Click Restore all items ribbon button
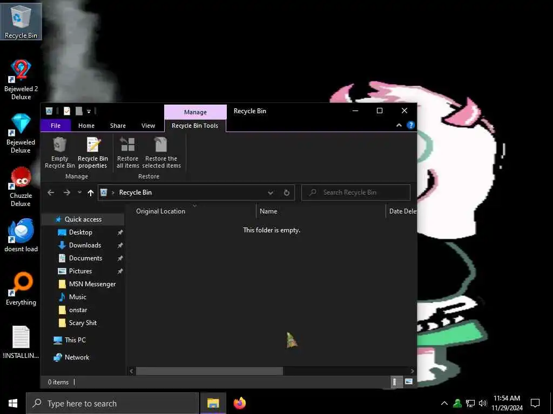Image resolution: width=553 pixels, height=414 pixels. click(x=127, y=153)
